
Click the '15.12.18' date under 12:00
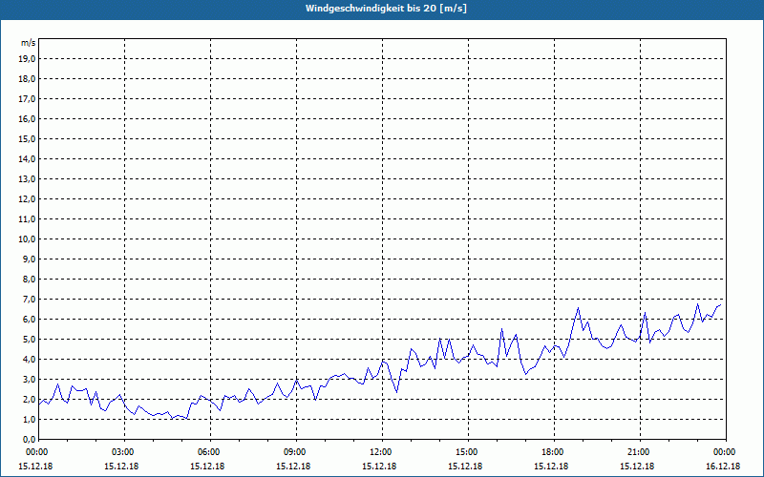379,467
